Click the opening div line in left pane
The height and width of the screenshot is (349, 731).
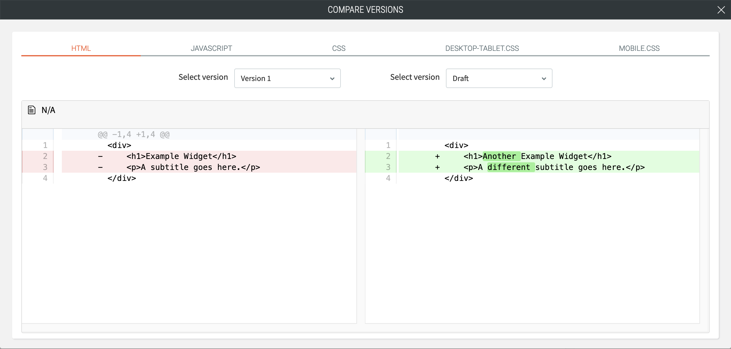point(119,145)
